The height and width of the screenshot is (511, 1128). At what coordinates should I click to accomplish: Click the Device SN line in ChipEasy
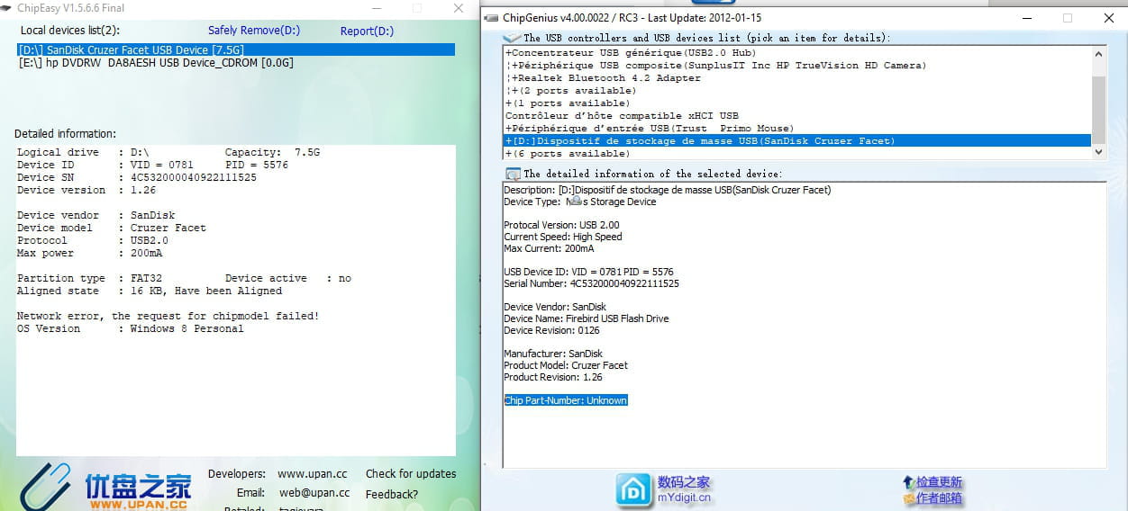(137, 177)
